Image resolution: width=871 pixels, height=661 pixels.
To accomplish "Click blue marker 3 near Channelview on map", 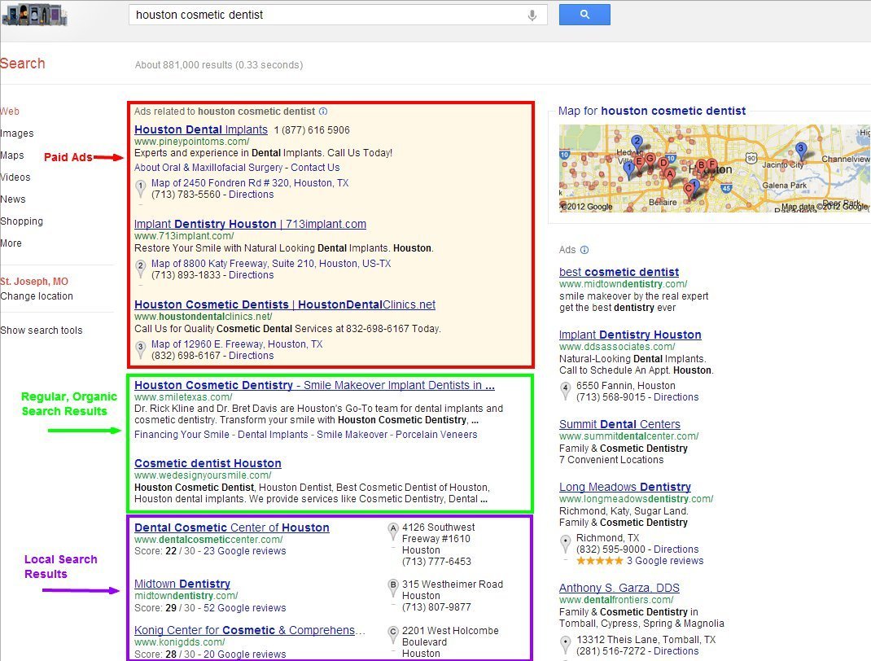I will 800,151.
